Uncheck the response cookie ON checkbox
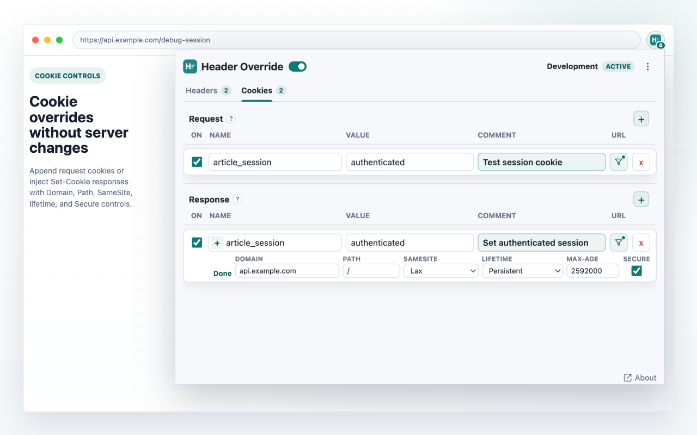This screenshot has width=697, height=435. click(197, 243)
